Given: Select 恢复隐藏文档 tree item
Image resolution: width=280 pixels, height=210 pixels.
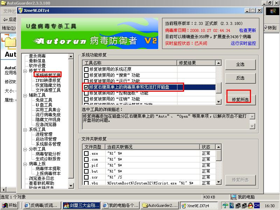Looking at the screenshot, I should point(48,85).
